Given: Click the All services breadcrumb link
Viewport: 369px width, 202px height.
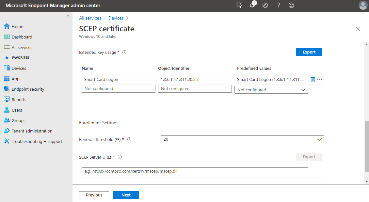Looking at the screenshot, I should pyautogui.click(x=90, y=18).
